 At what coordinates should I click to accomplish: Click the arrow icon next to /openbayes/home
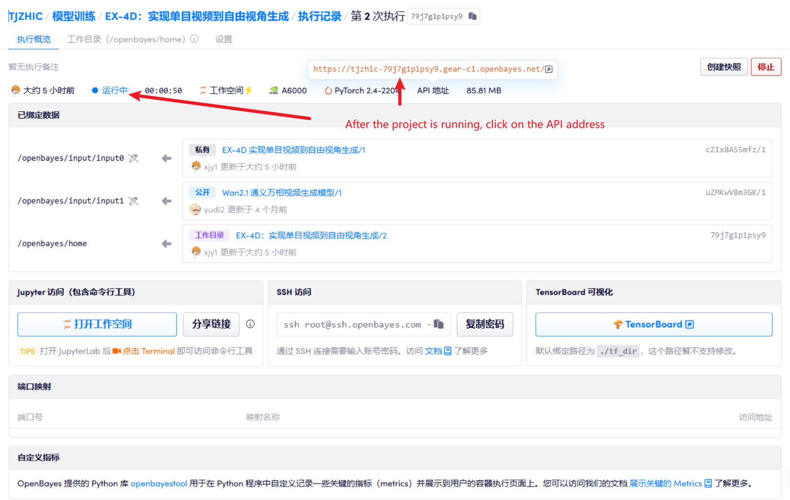point(167,244)
